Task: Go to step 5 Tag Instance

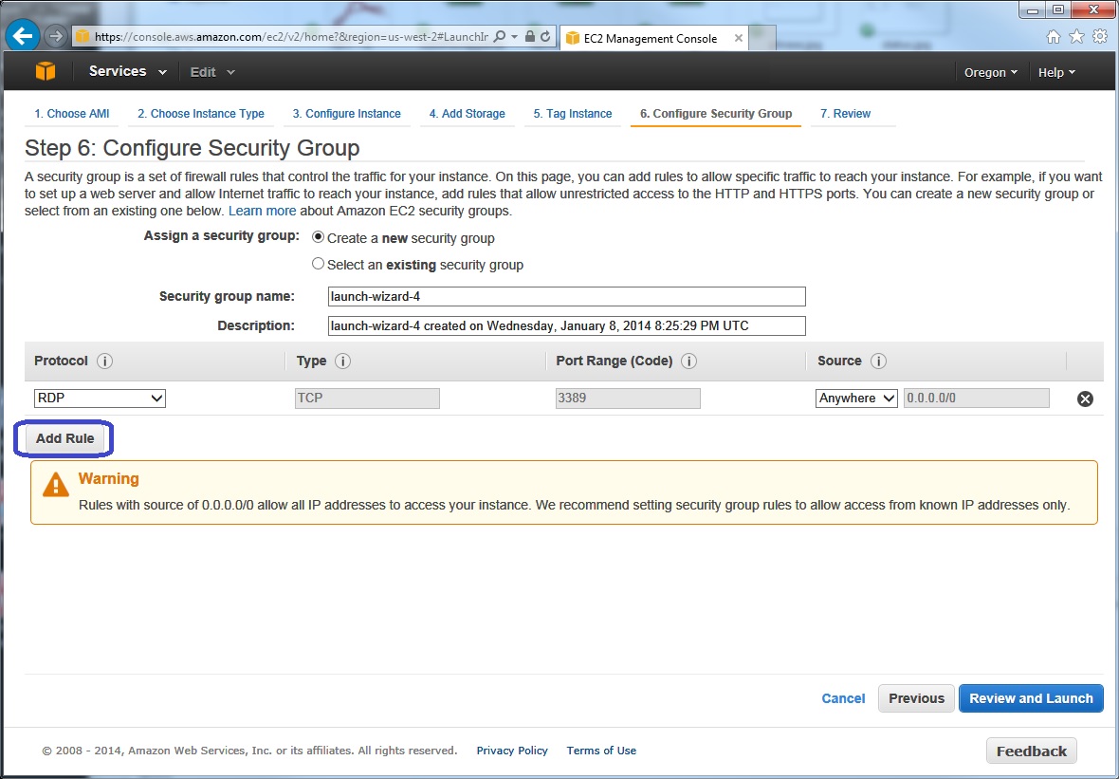Action: tap(573, 114)
